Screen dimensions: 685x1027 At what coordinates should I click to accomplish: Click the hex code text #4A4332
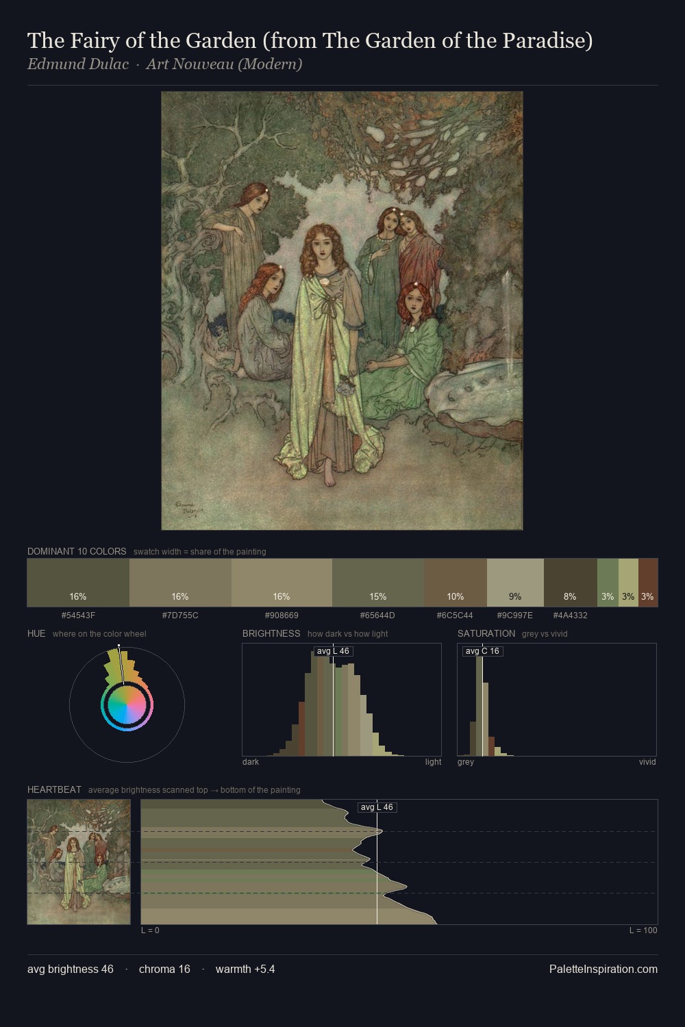tap(571, 616)
